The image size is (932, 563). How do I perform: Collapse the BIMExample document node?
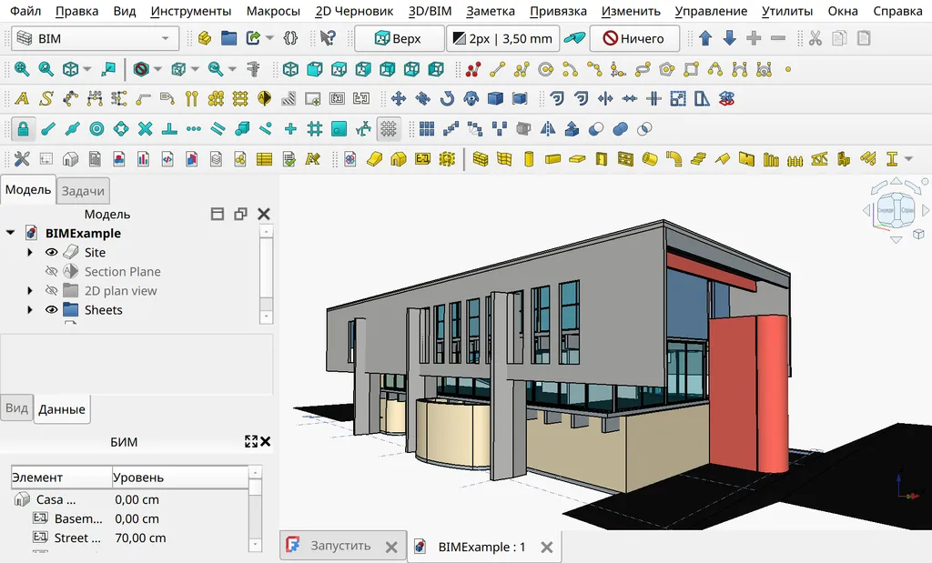tap(10, 233)
